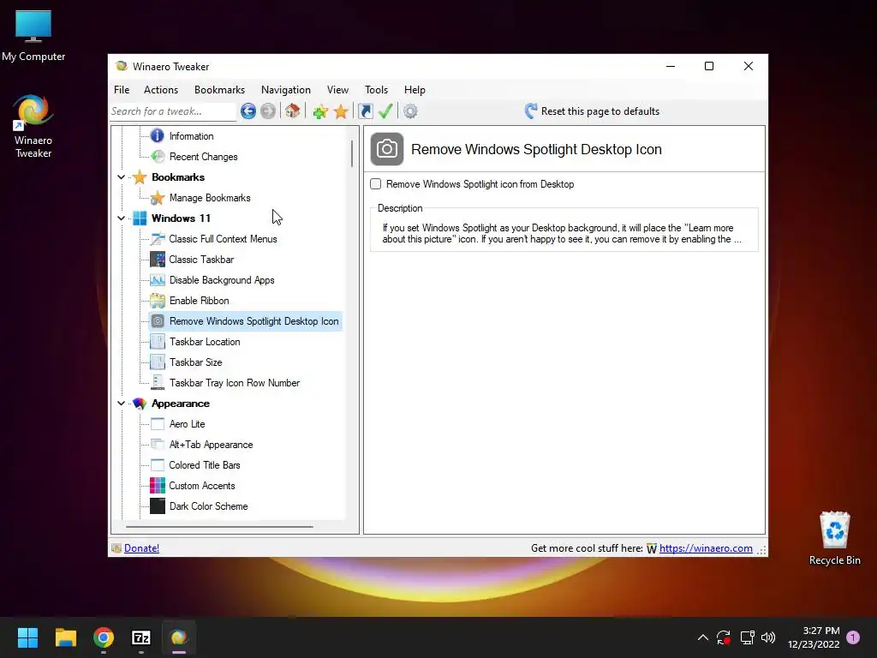This screenshot has height=658, width=877.
Task: Select the Windows 11 category label
Action: [x=181, y=218]
